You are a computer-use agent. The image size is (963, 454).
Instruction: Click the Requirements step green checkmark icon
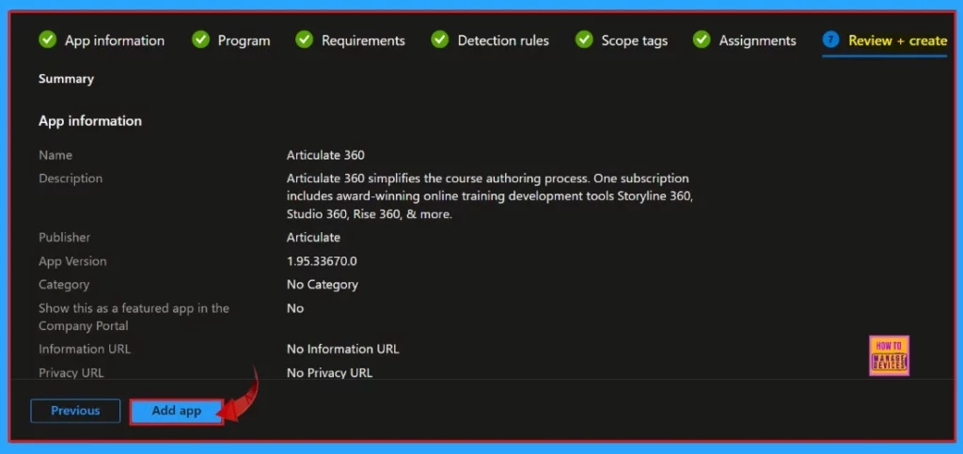304,40
